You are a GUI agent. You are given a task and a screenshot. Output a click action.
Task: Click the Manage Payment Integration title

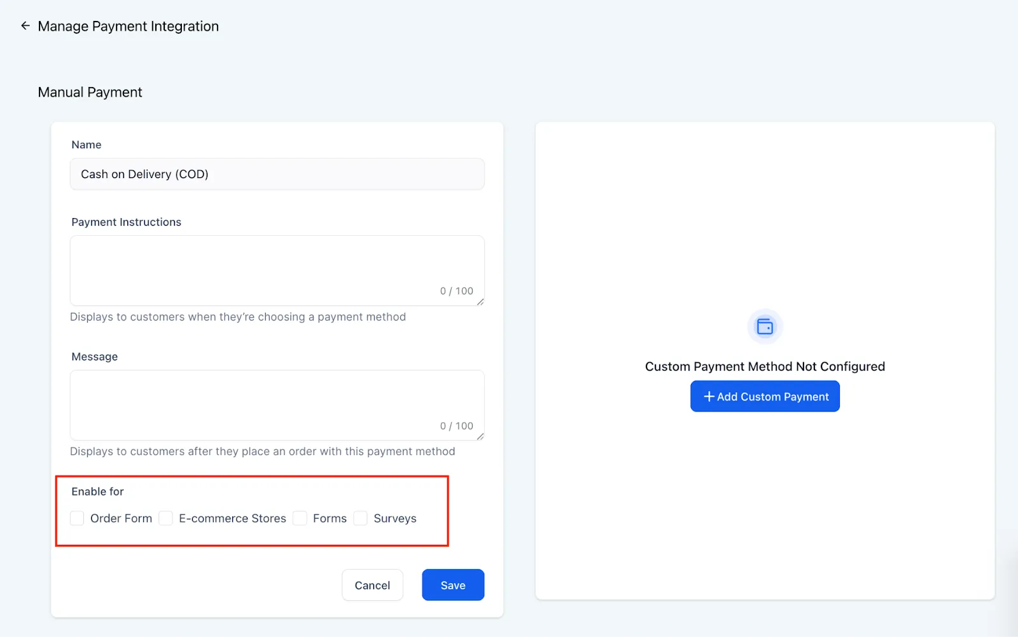(129, 26)
